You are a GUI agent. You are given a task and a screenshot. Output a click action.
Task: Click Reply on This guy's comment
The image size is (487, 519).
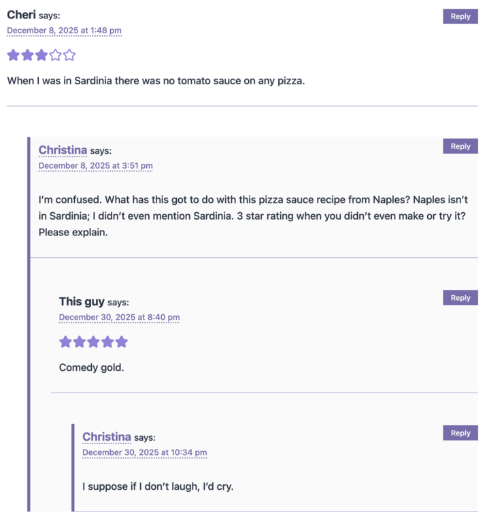pos(460,297)
